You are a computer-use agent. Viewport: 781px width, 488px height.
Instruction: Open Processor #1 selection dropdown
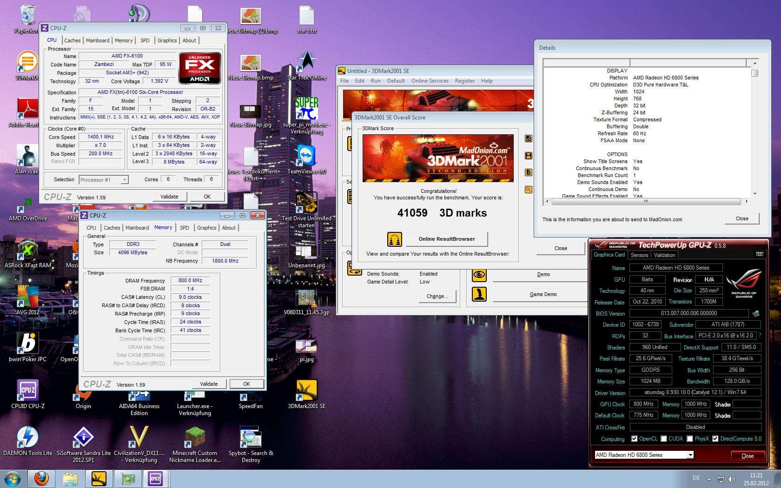tap(125, 180)
